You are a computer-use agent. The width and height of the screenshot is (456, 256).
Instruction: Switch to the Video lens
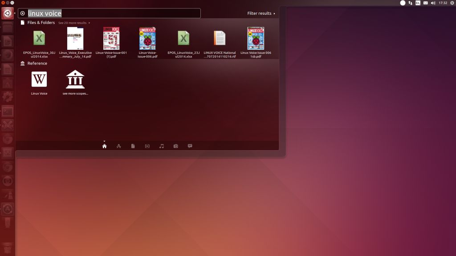[x=147, y=146]
